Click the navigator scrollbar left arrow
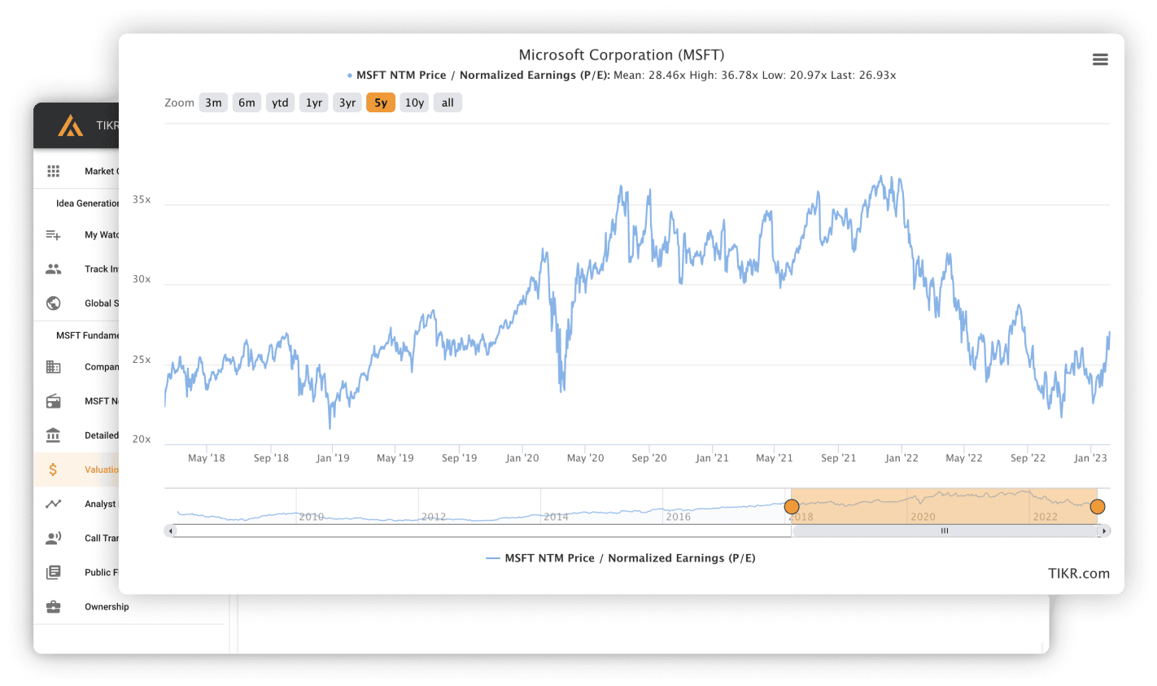1157x686 pixels. coord(170,531)
